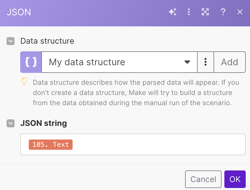Collapse the Data structure section
The width and height of the screenshot is (250, 190).
click(x=11, y=41)
